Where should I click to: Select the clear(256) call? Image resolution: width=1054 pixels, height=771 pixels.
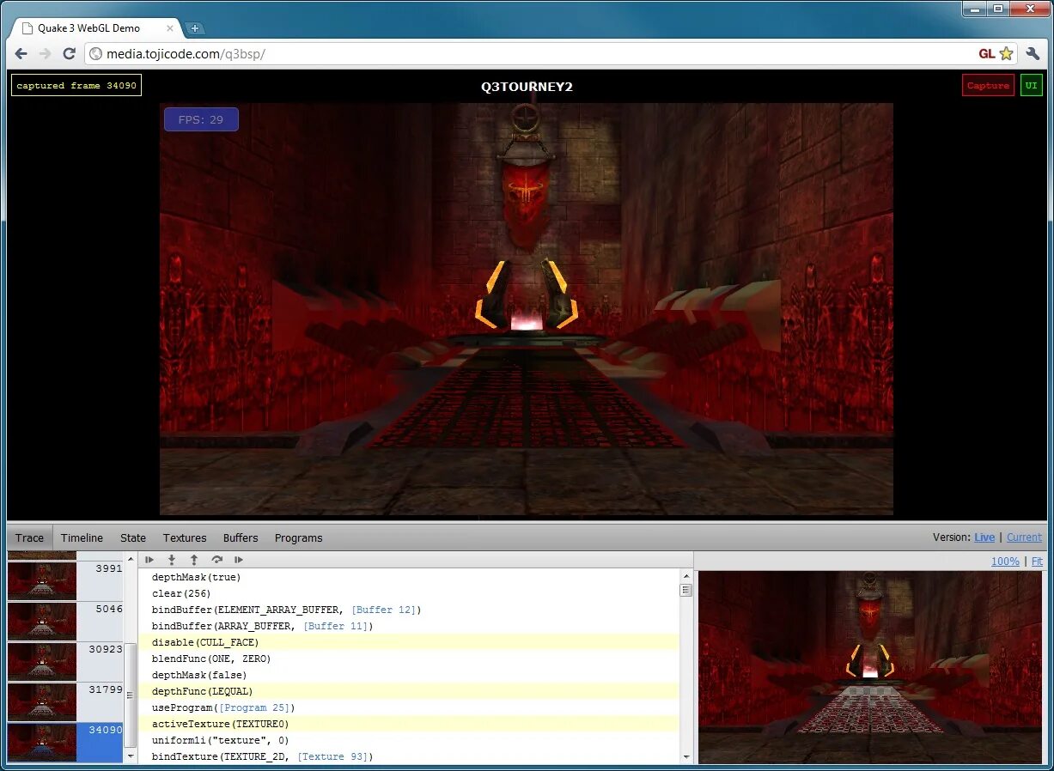click(409, 593)
